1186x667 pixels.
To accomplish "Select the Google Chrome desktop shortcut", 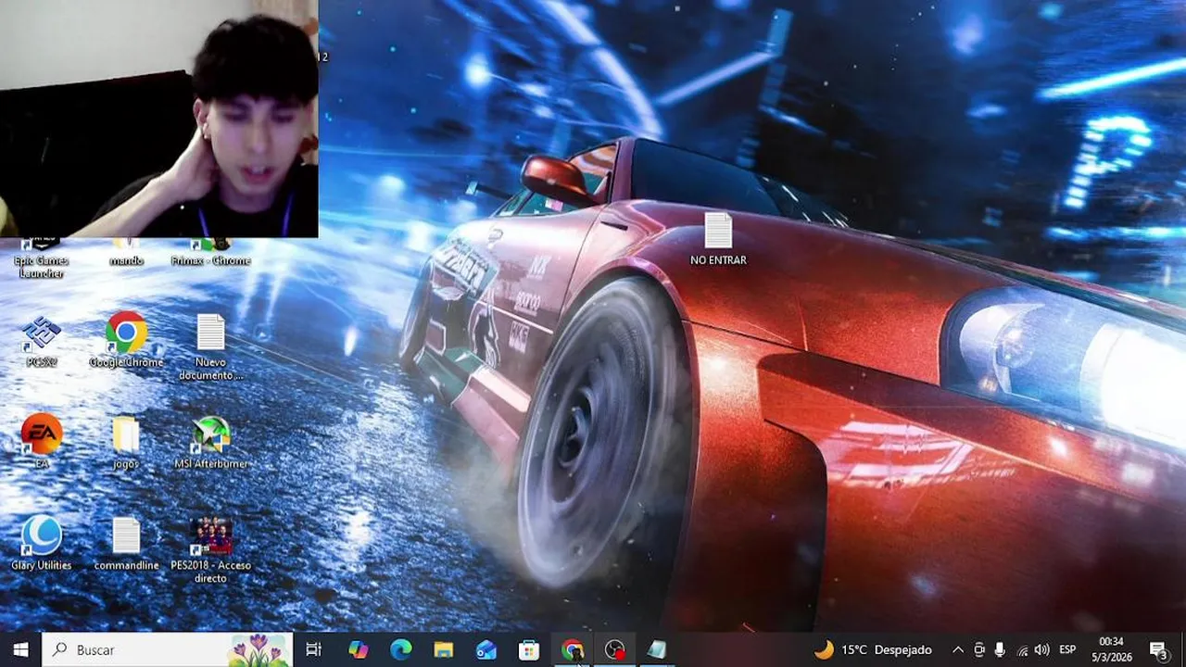I will (126, 340).
